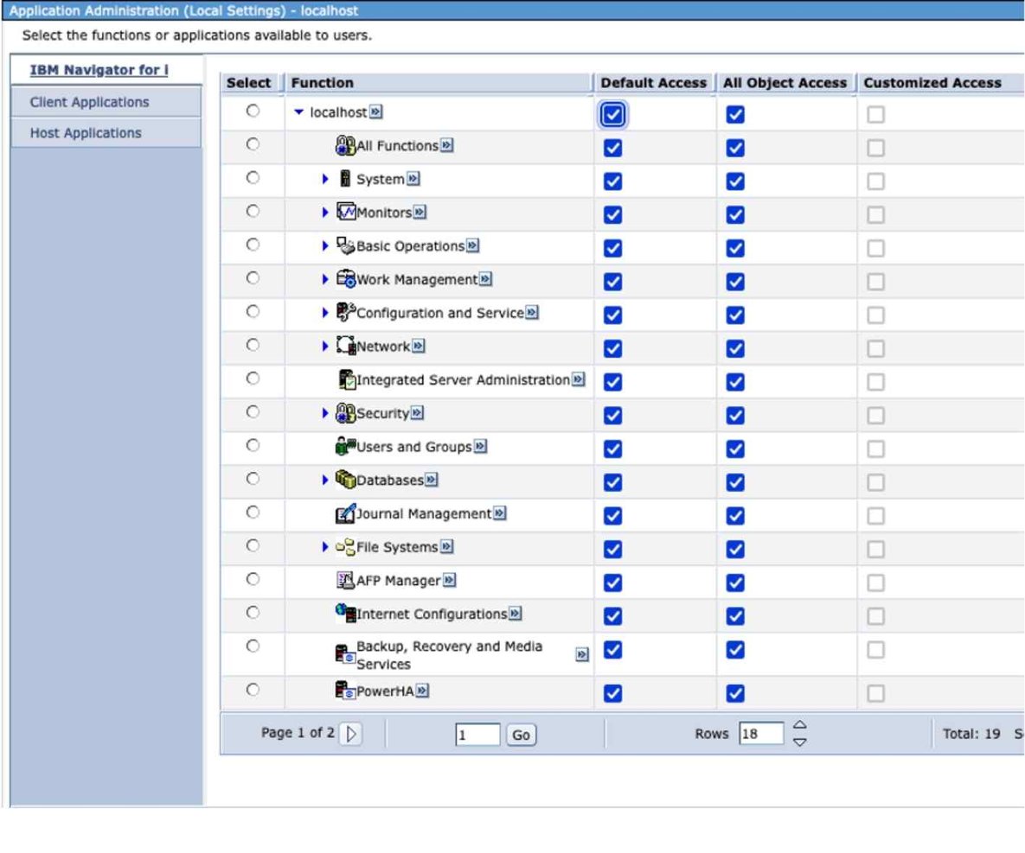Select the radio button for System row
Screen dimensions: 1025x853
click(x=253, y=178)
